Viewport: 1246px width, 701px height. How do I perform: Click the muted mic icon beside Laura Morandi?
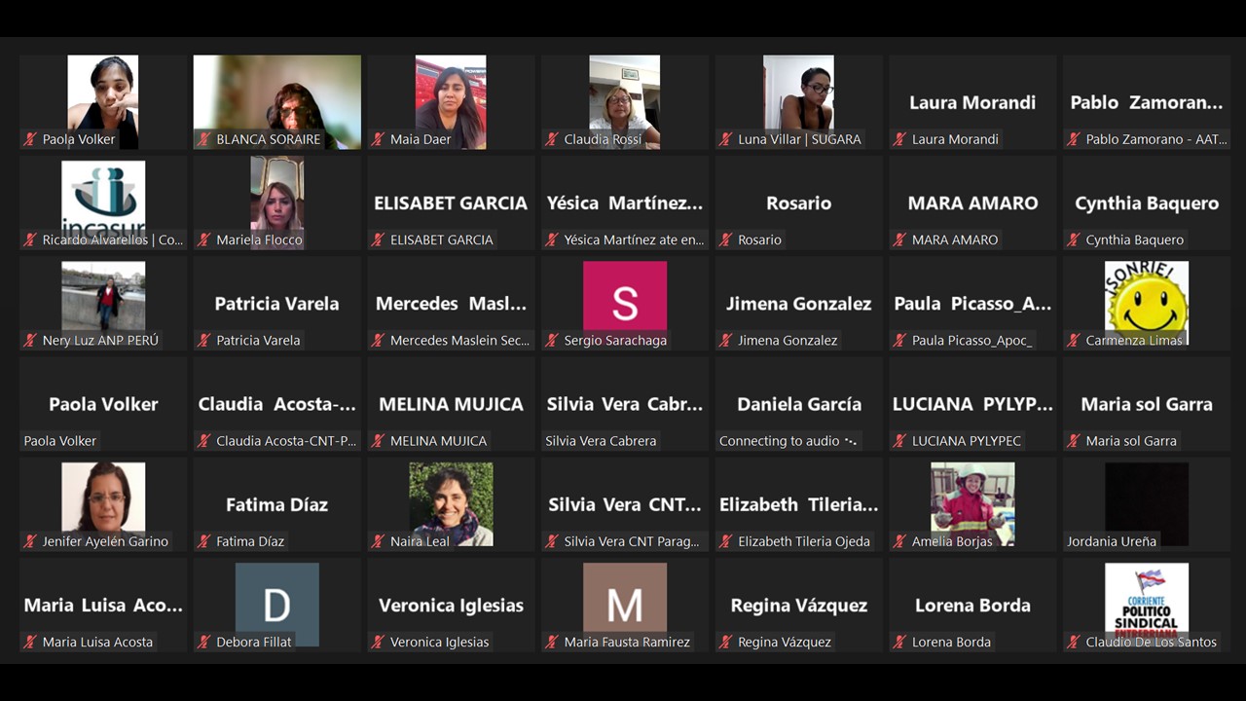(x=900, y=139)
